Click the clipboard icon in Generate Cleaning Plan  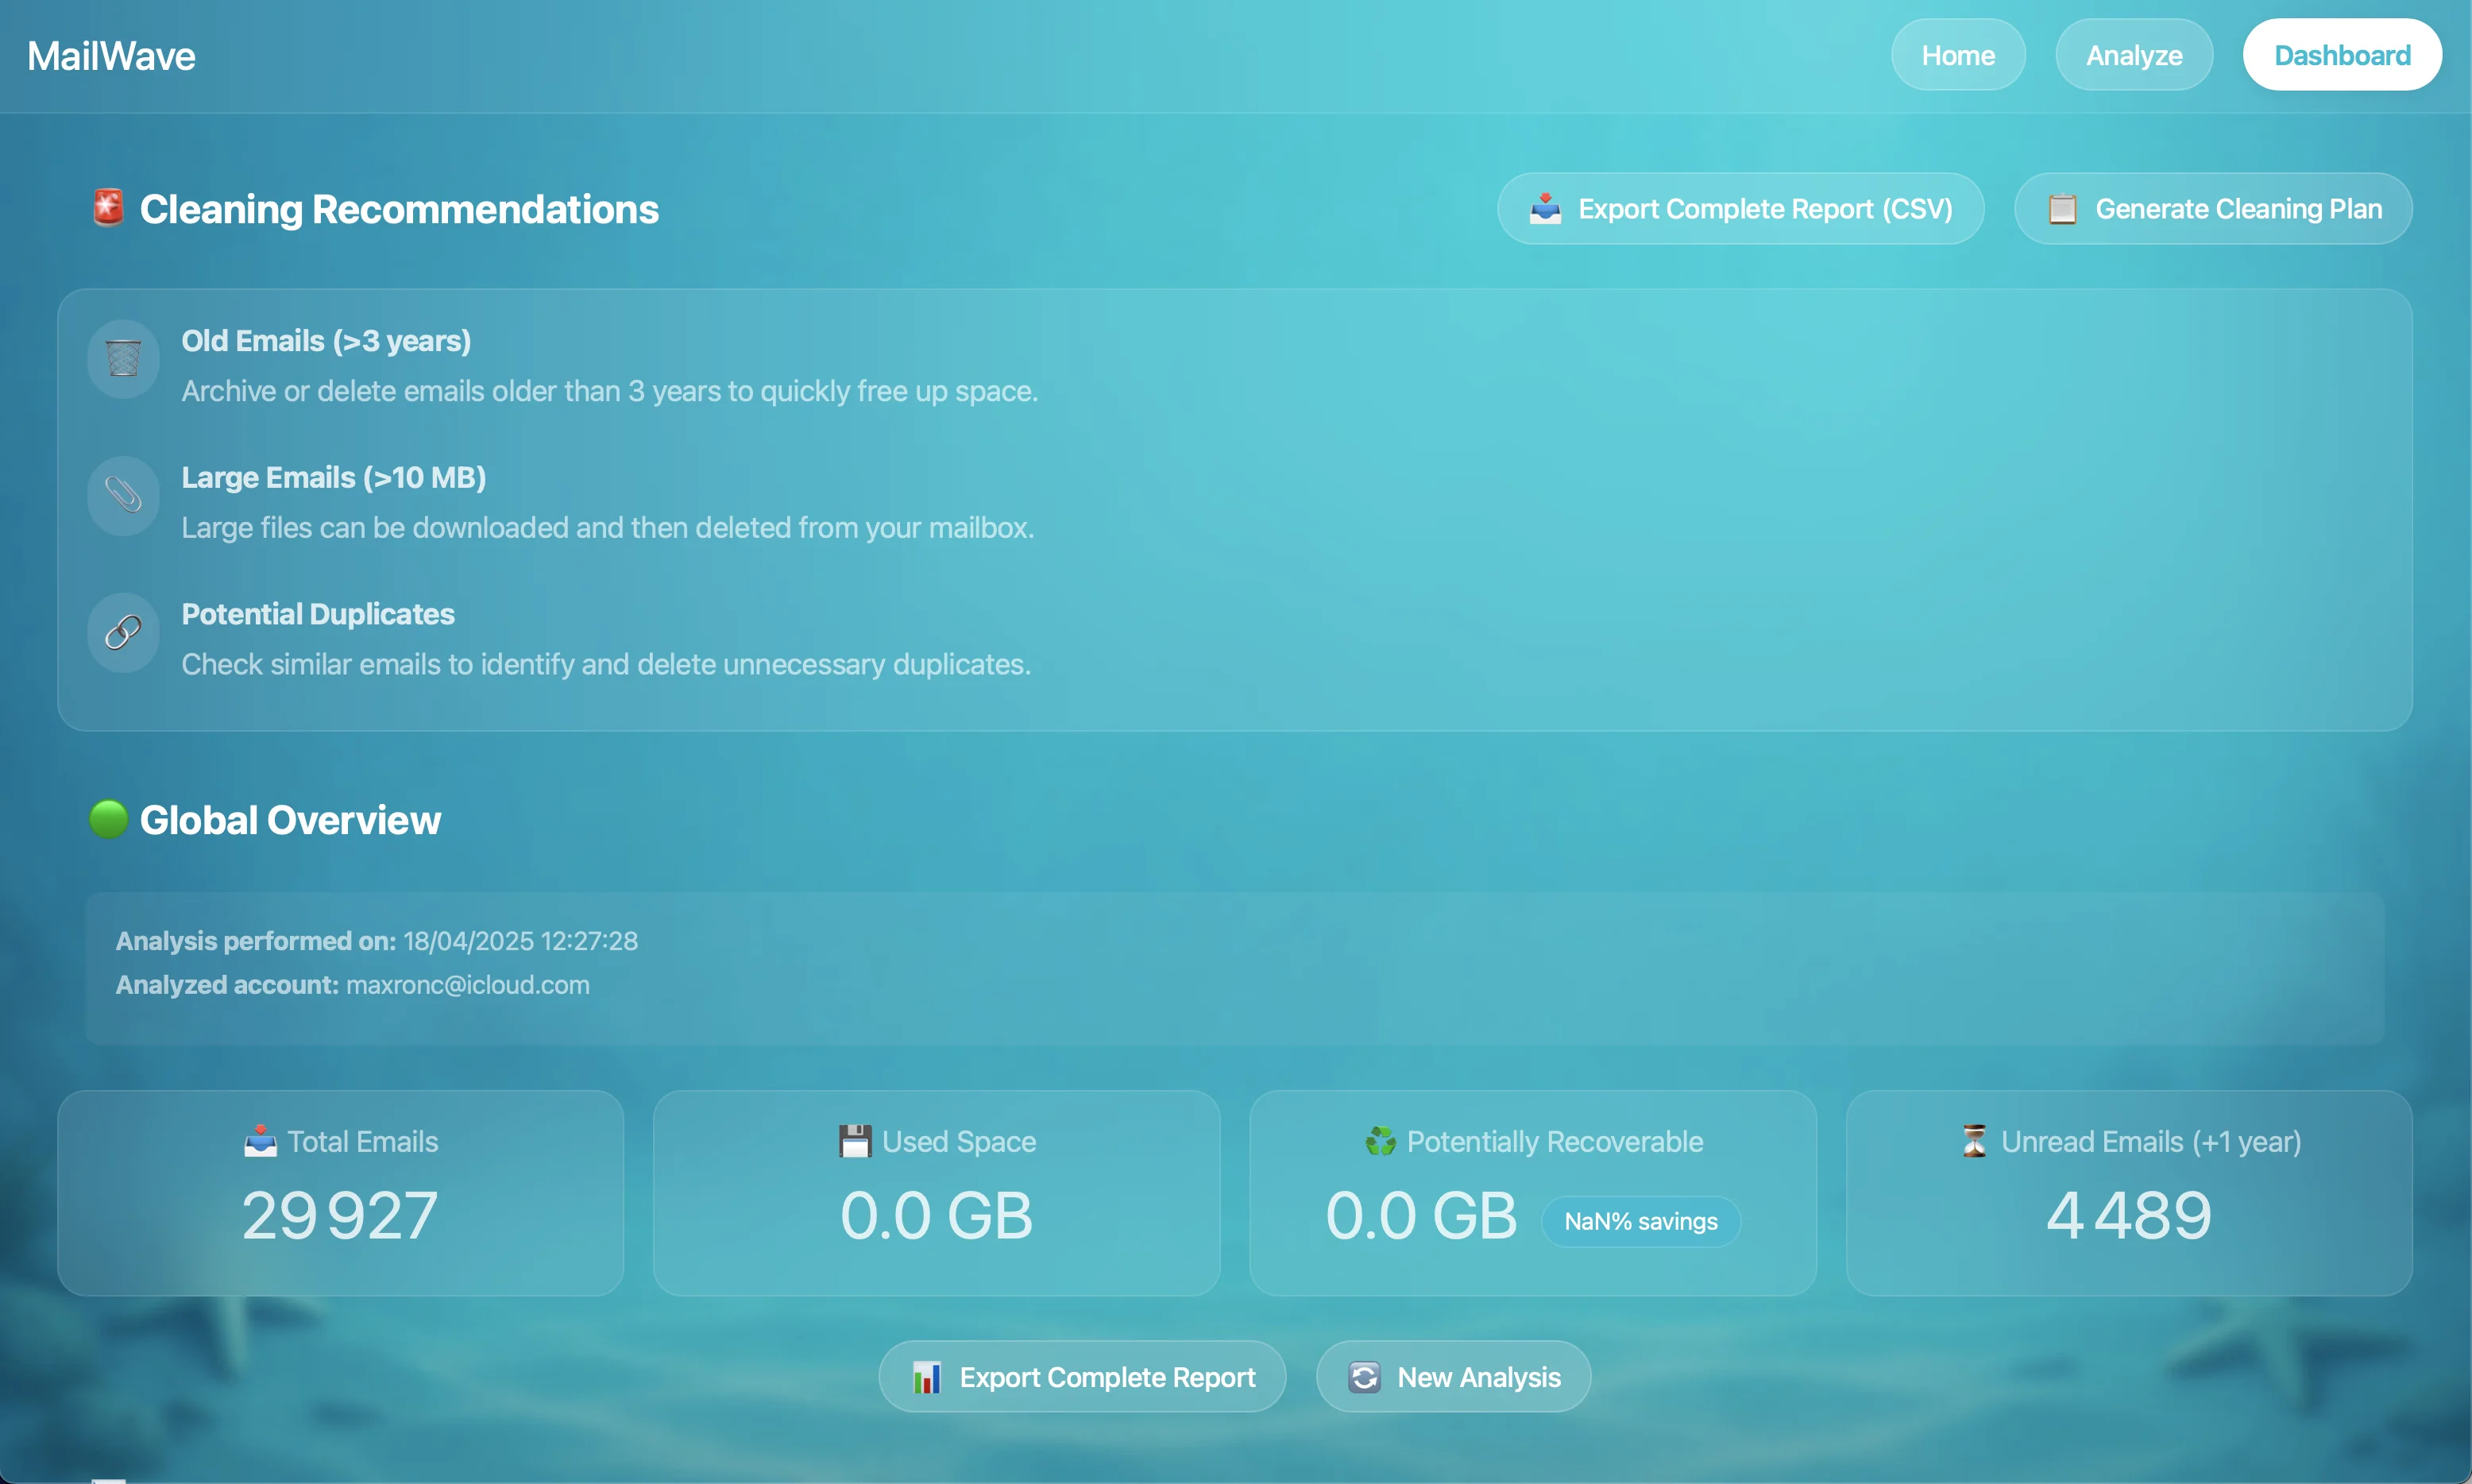click(x=2062, y=208)
